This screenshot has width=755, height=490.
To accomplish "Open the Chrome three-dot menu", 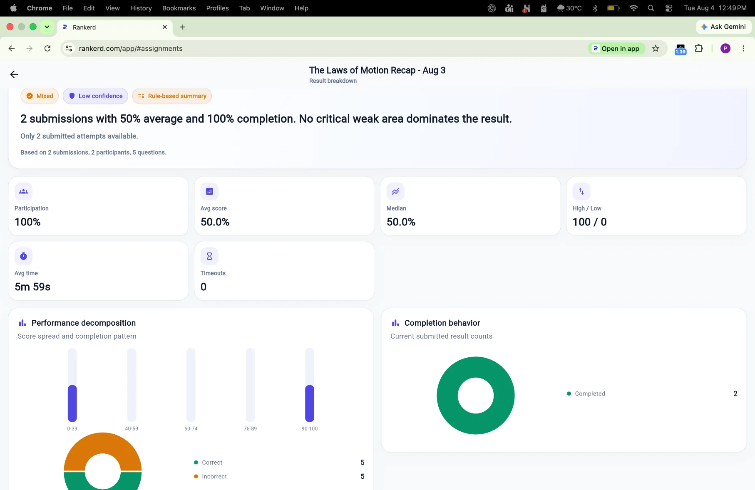I will [743, 48].
